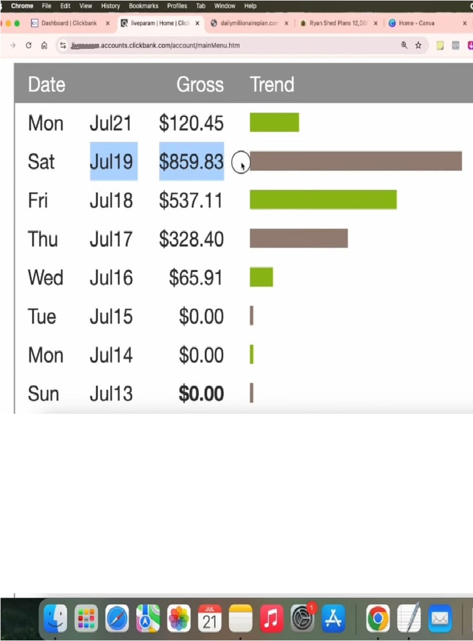Close the dailymillionaireplan tab

click(286, 23)
